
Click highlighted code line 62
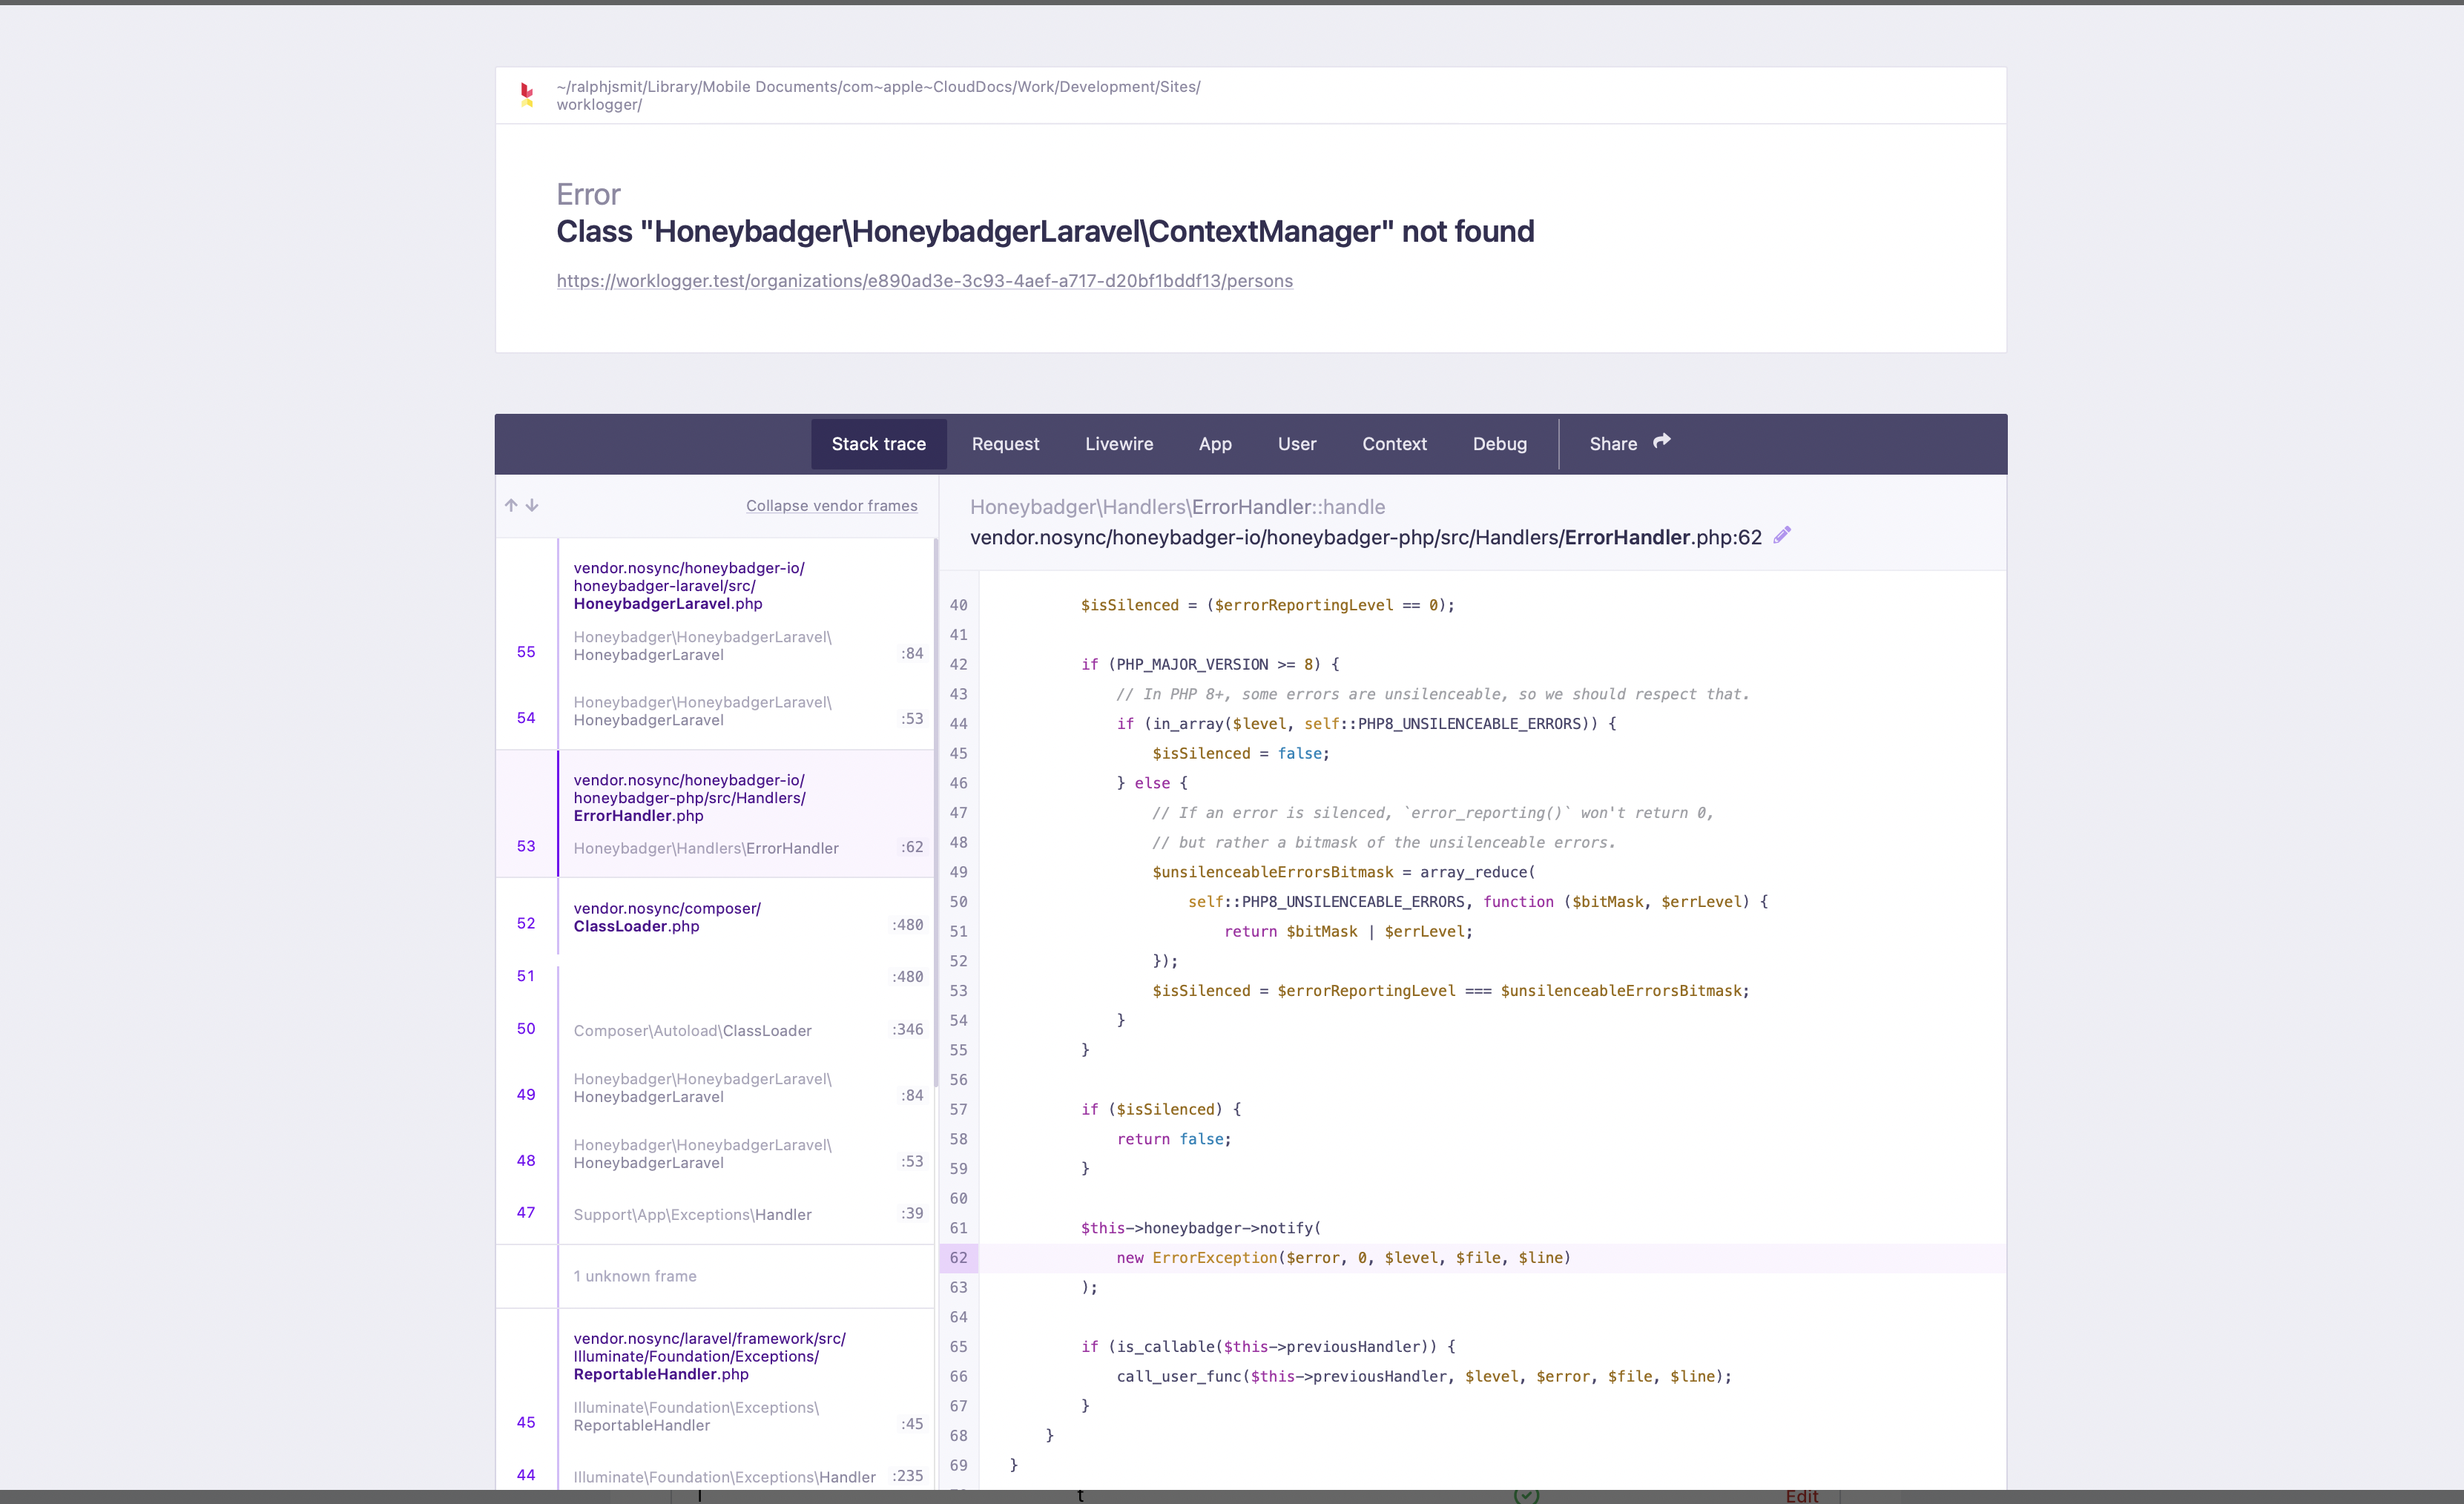click(1342, 1258)
